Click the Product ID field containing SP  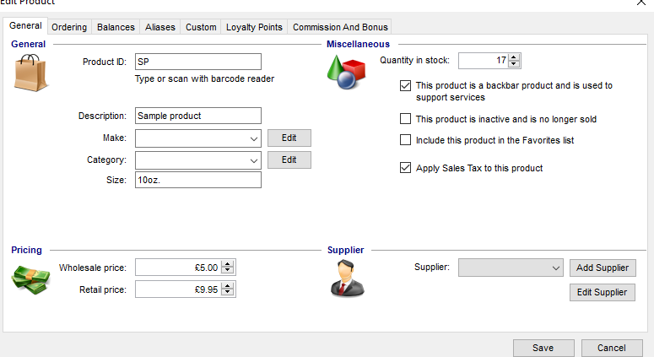click(x=198, y=62)
